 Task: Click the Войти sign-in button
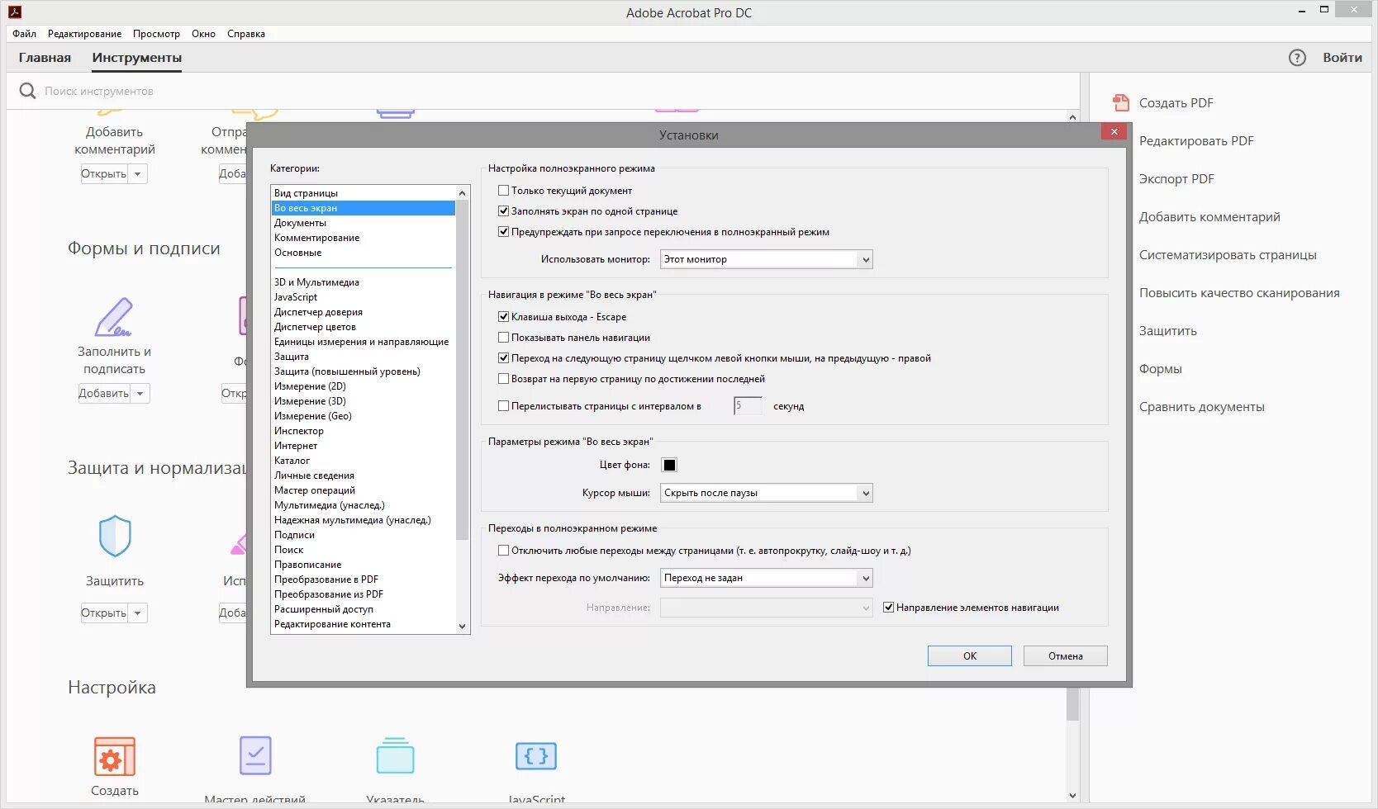[1342, 58]
